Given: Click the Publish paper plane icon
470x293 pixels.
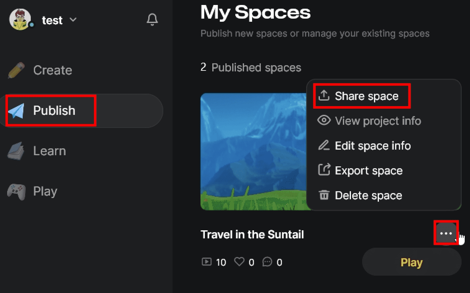Looking at the screenshot, I should [x=16, y=110].
